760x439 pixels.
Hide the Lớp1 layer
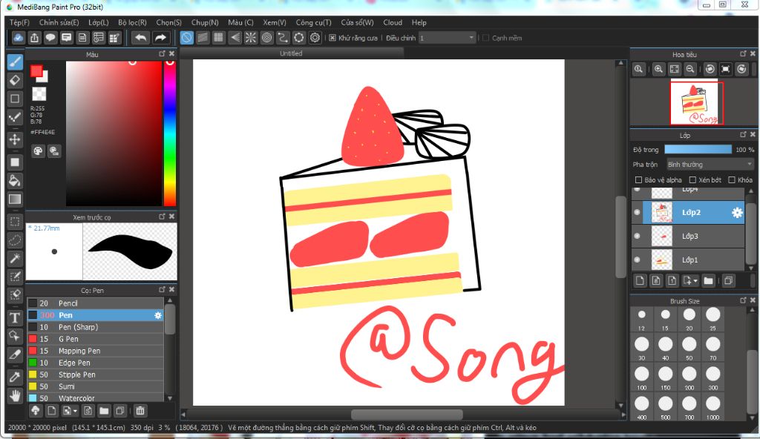638,260
